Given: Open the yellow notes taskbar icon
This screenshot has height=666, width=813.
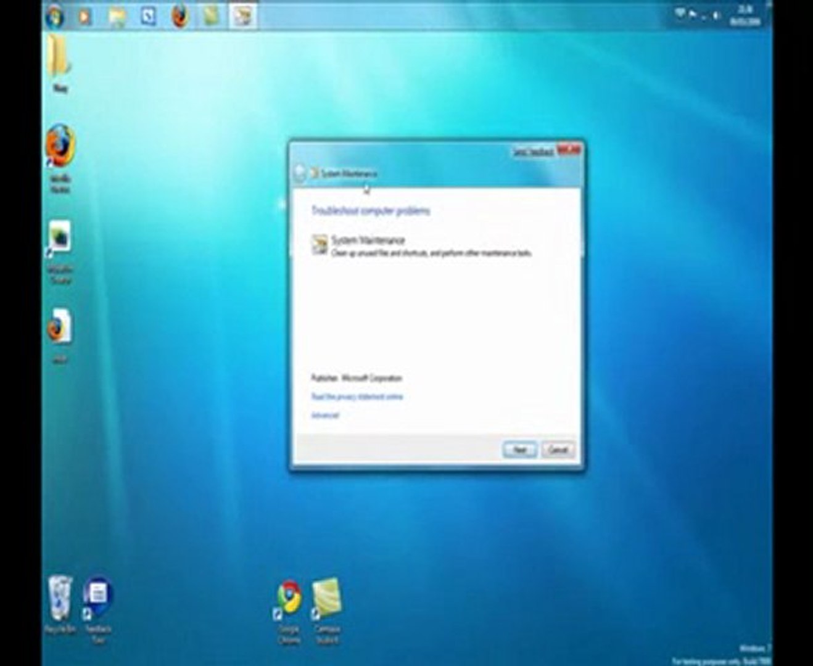Looking at the screenshot, I should 211,17.
